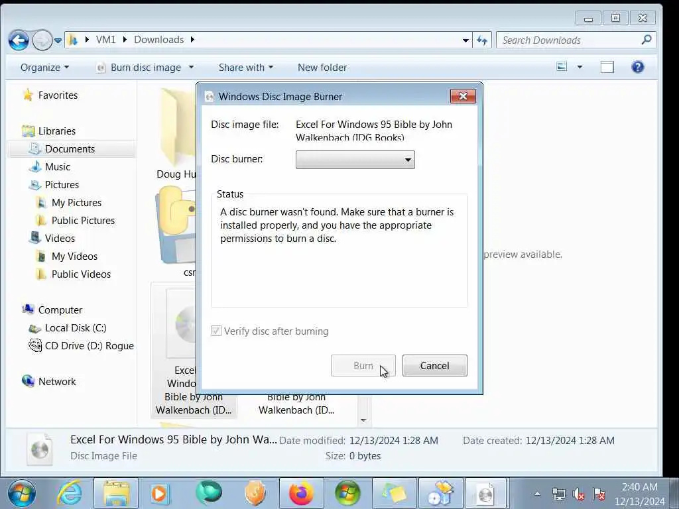The height and width of the screenshot is (509, 679).
Task: Open the orange shield app in taskbar
Action: pyautogui.click(x=255, y=493)
